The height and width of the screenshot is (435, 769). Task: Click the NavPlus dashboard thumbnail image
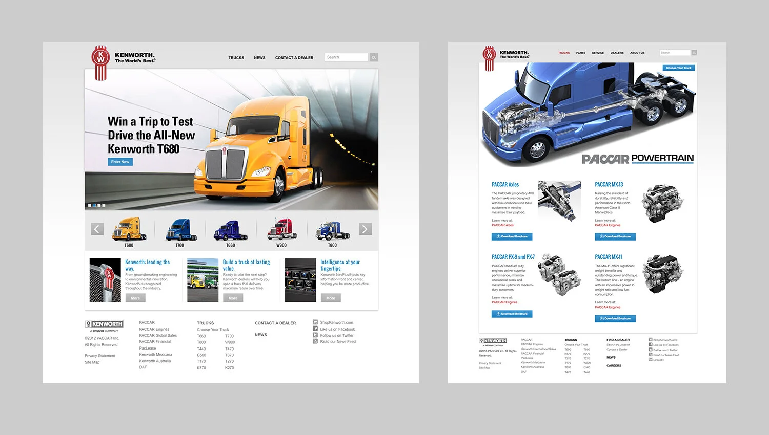(300, 280)
